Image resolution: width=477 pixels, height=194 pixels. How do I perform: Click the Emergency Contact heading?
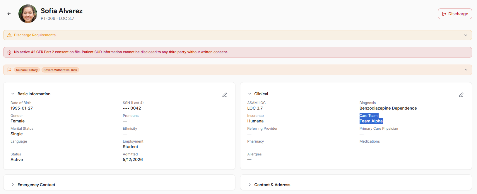click(36, 185)
